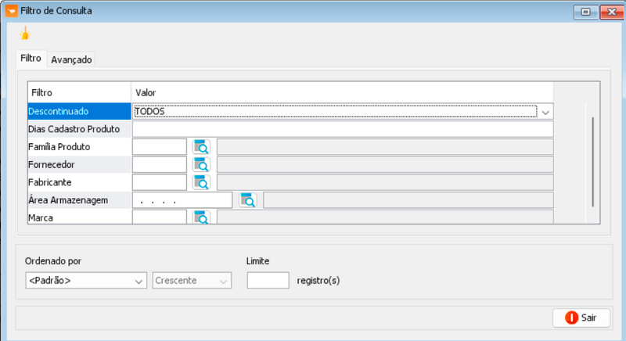Open the Fornecedor lookup search icon
This screenshot has height=341, width=626.
point(201,164)
